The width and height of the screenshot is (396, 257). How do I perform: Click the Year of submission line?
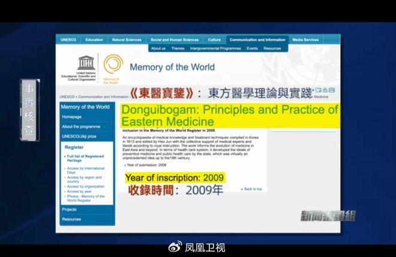146,165
